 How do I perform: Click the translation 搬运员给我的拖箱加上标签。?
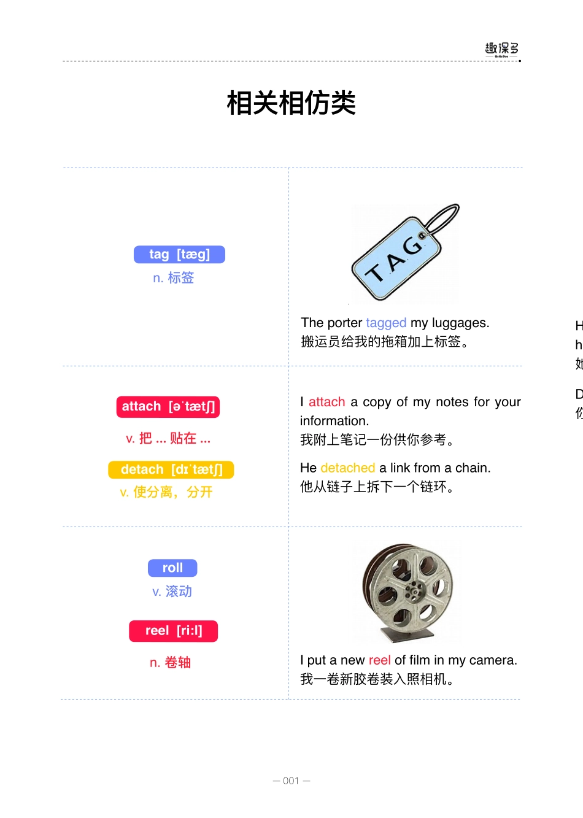point(385,342)
